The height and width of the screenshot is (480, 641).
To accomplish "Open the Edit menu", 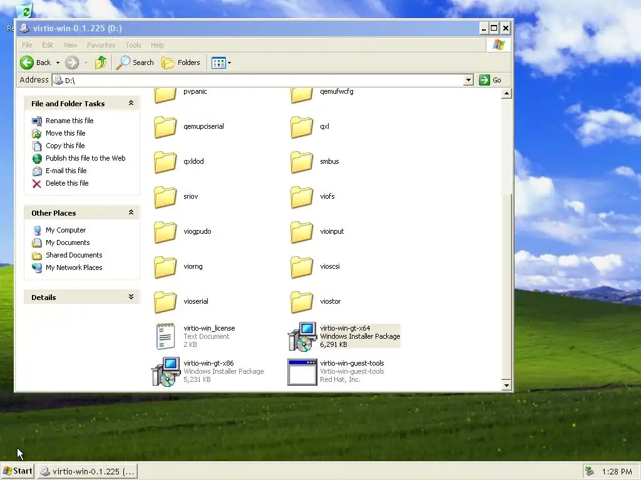I will tap(48, 45).
